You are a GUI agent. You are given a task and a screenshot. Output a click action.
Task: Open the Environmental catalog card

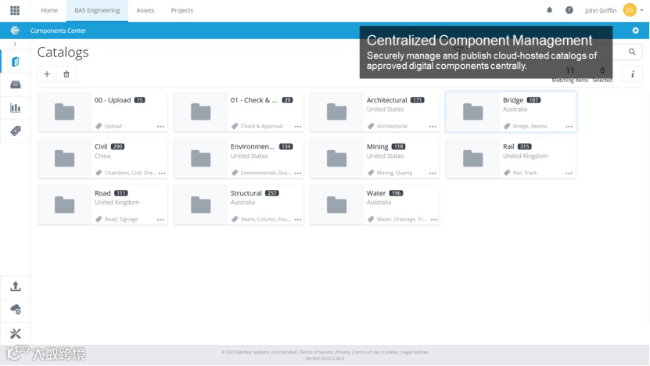pos(239,158)
